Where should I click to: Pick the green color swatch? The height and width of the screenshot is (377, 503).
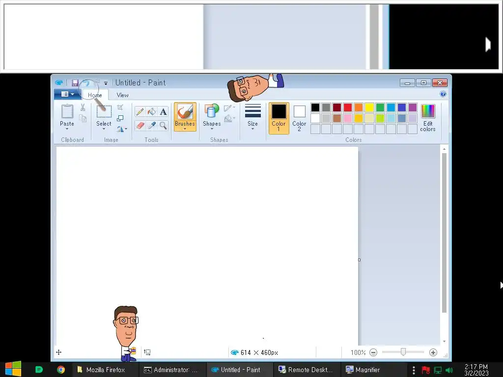point(380,108)
